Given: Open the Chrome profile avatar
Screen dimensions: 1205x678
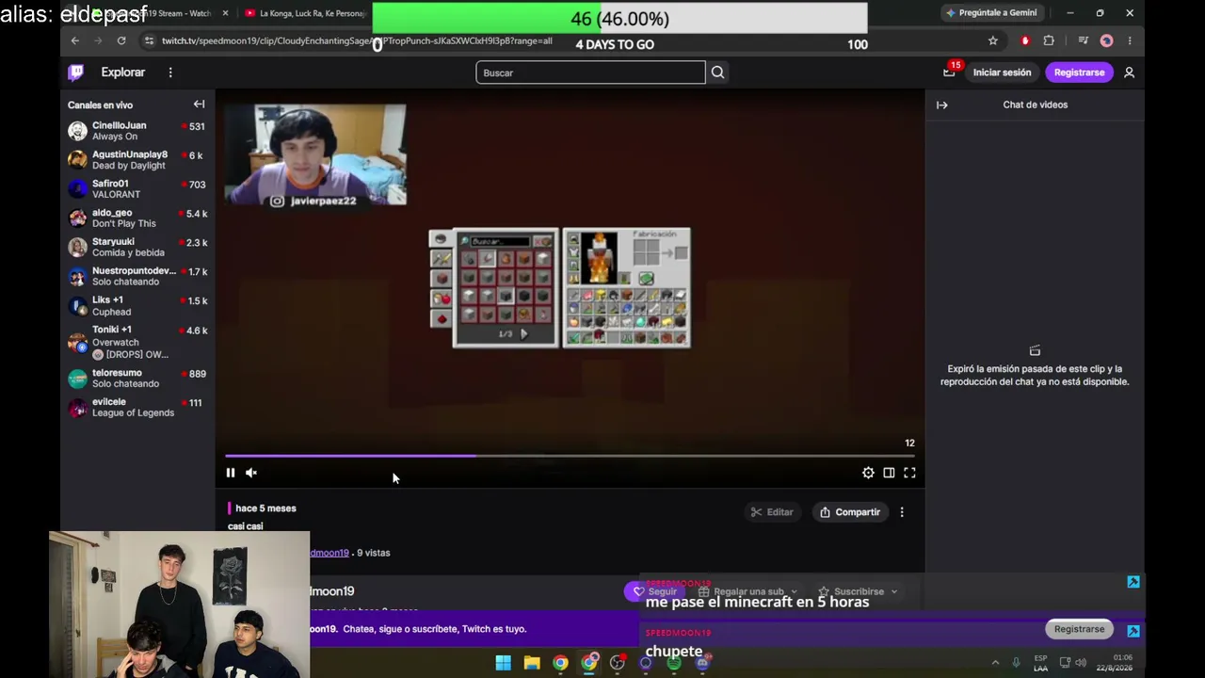Looking at the screenshot, I should click(x=1106, y=40).
